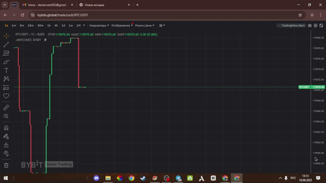The width and height of the screenshot is (326, 183).
Task: Take a chart snapshot with camera icon
Action: 310,25
